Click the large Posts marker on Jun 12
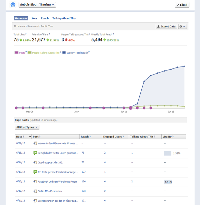Screen dimensions: 200x205 pyautogui.click(x=131, y=108)
